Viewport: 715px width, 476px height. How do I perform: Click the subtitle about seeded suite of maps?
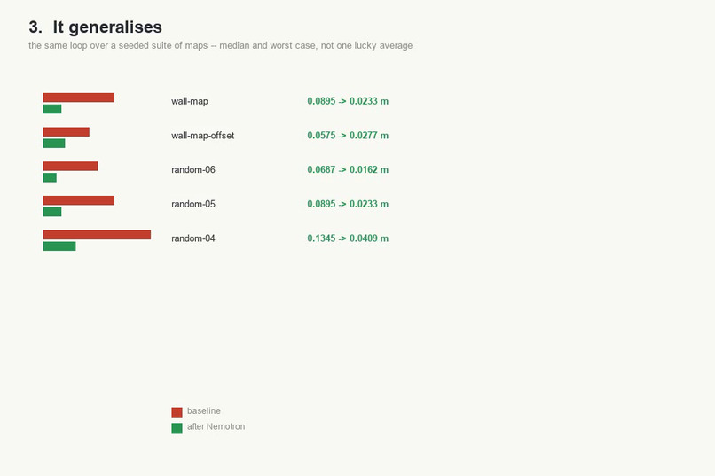(x=220, y=45)
